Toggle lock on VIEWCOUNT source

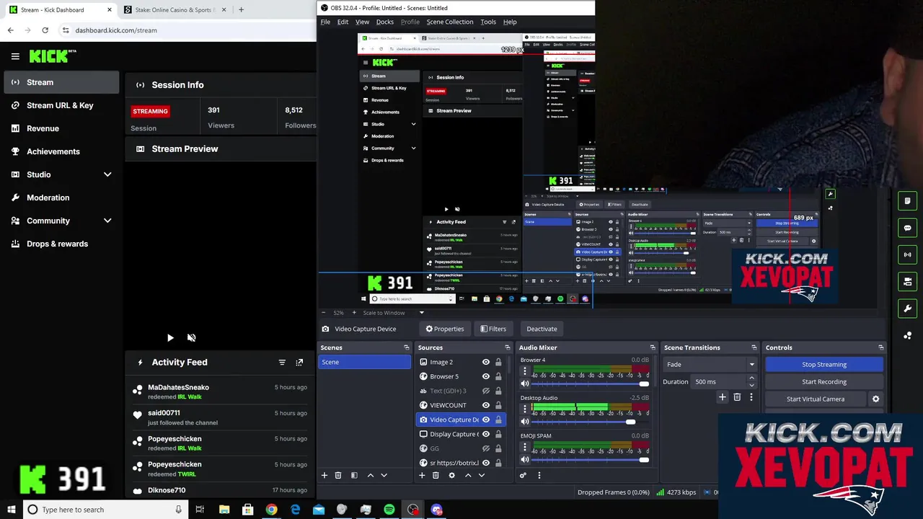pyautogui.click(x=498, y=405)
